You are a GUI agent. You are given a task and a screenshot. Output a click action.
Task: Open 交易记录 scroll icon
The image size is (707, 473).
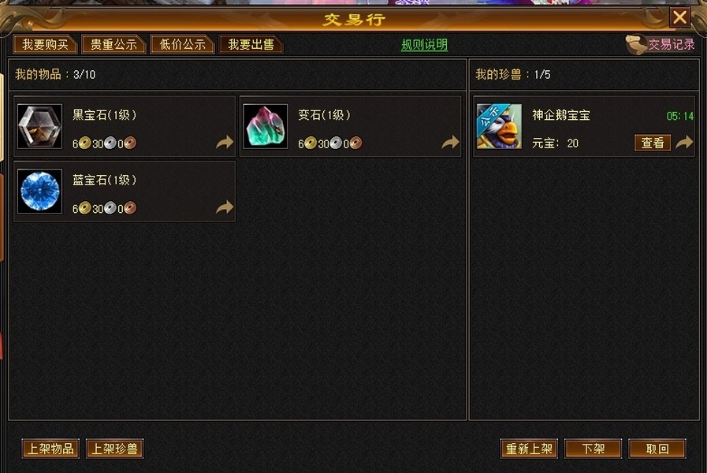(x=637, y=45)
